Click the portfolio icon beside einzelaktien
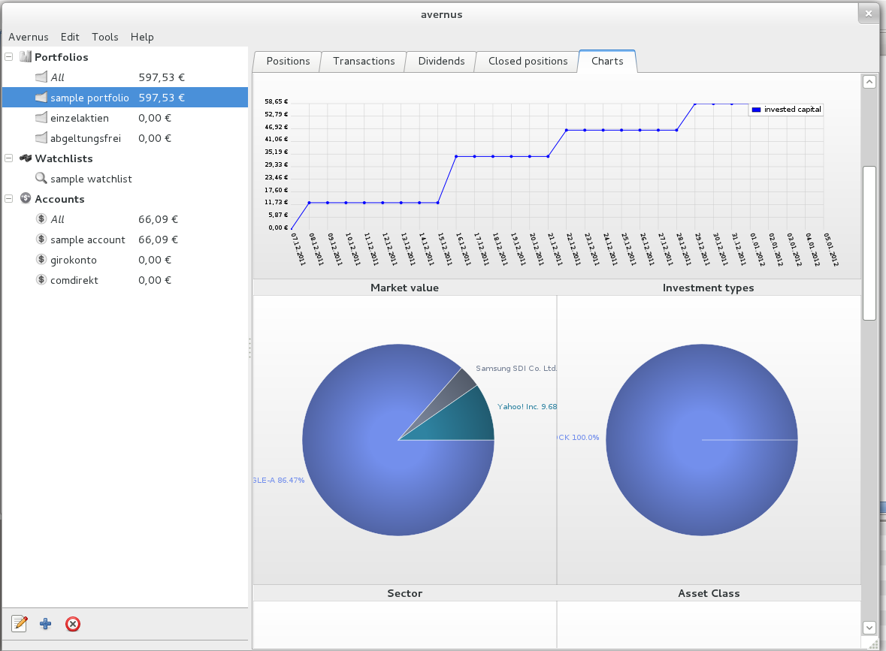The height and width of the screenshot is (651, 886). [41, 118]
